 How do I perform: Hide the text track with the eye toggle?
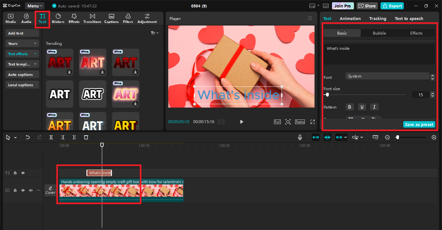click(23, 173)
